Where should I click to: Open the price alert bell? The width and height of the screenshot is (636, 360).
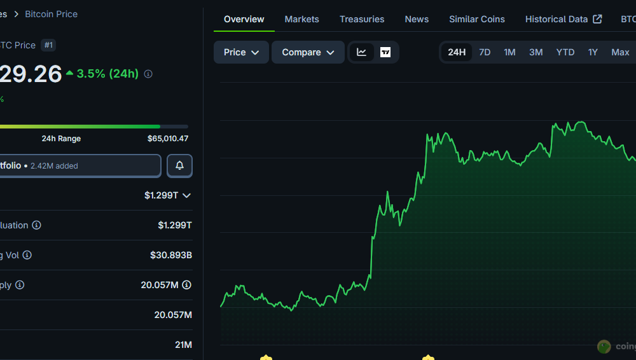point(179,165)
